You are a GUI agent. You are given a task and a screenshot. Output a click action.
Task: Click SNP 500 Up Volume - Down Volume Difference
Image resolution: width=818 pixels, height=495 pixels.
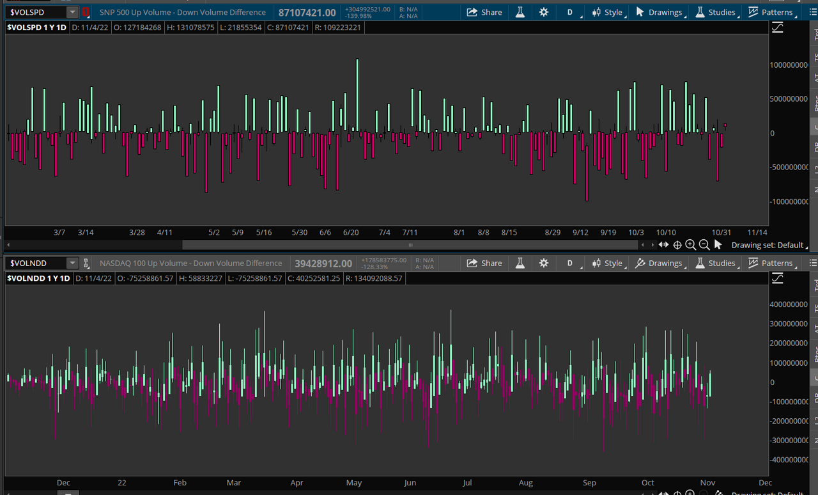183,12
